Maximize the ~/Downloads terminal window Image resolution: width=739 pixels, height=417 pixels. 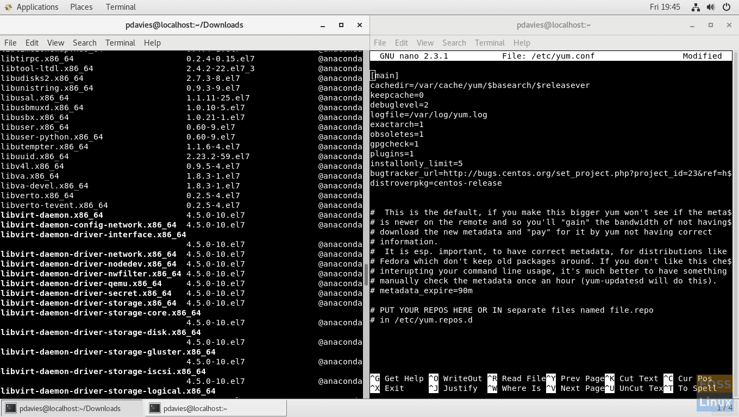(341, 25)
